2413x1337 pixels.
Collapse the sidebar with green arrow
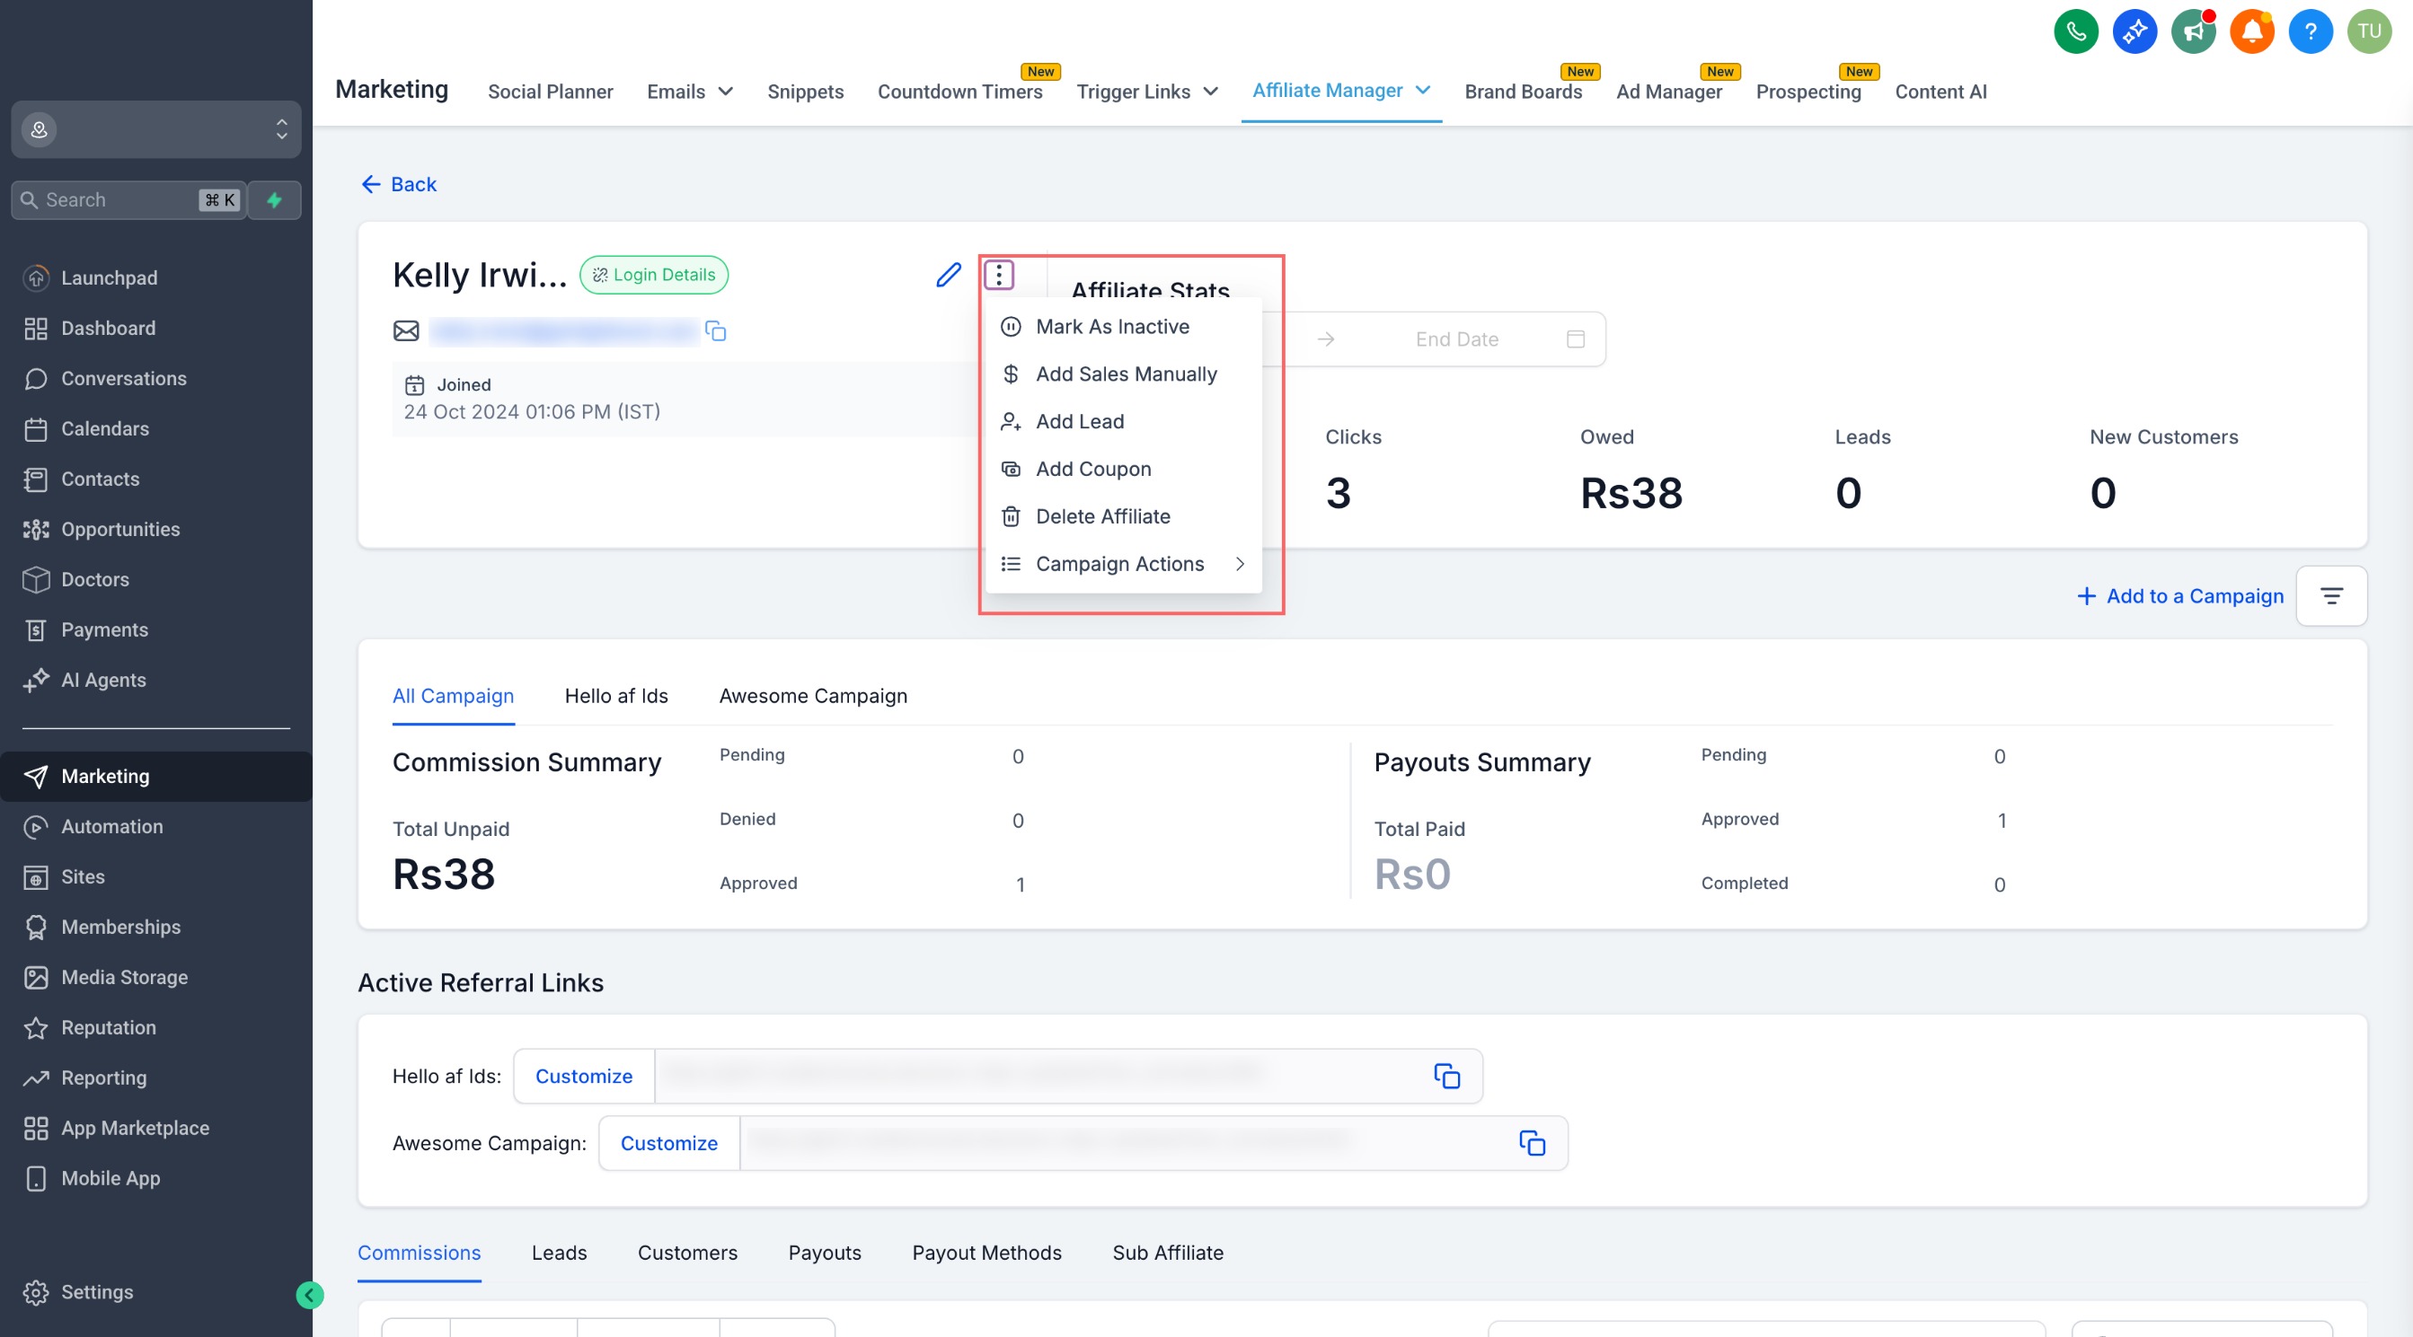click(310, 1294)
